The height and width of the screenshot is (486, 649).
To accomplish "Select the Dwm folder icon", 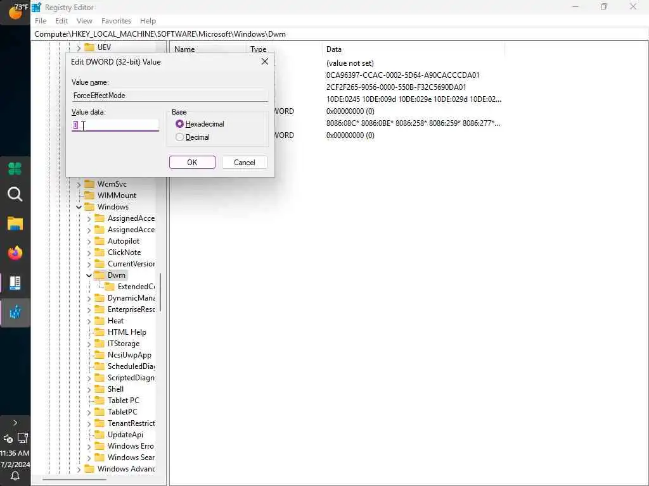I will 100,275.
